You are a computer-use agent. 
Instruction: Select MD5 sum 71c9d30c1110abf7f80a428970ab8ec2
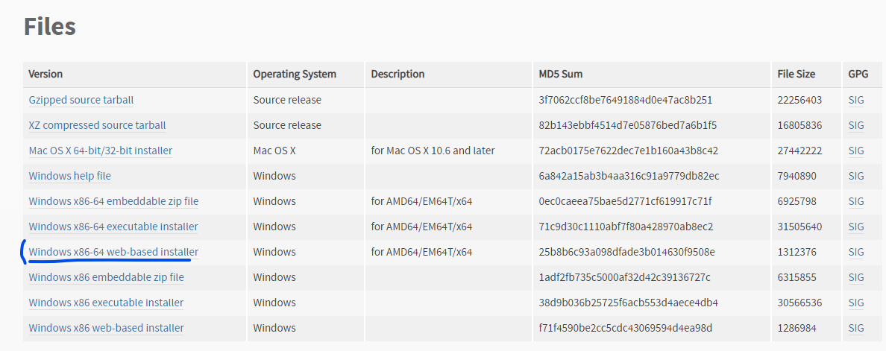pos(626,227)
